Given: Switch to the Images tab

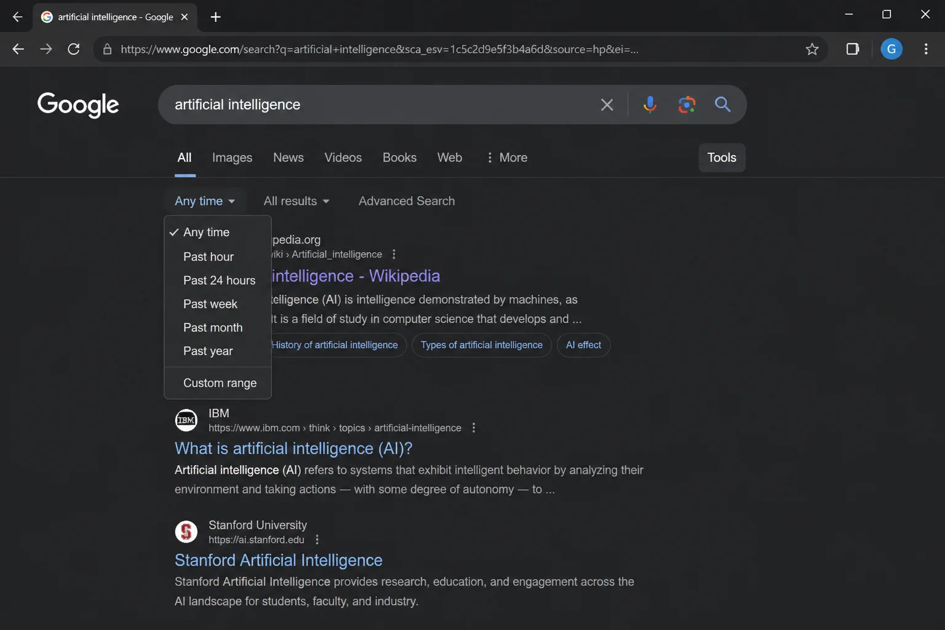Looking at the screenshot, I should click(232, 157).
